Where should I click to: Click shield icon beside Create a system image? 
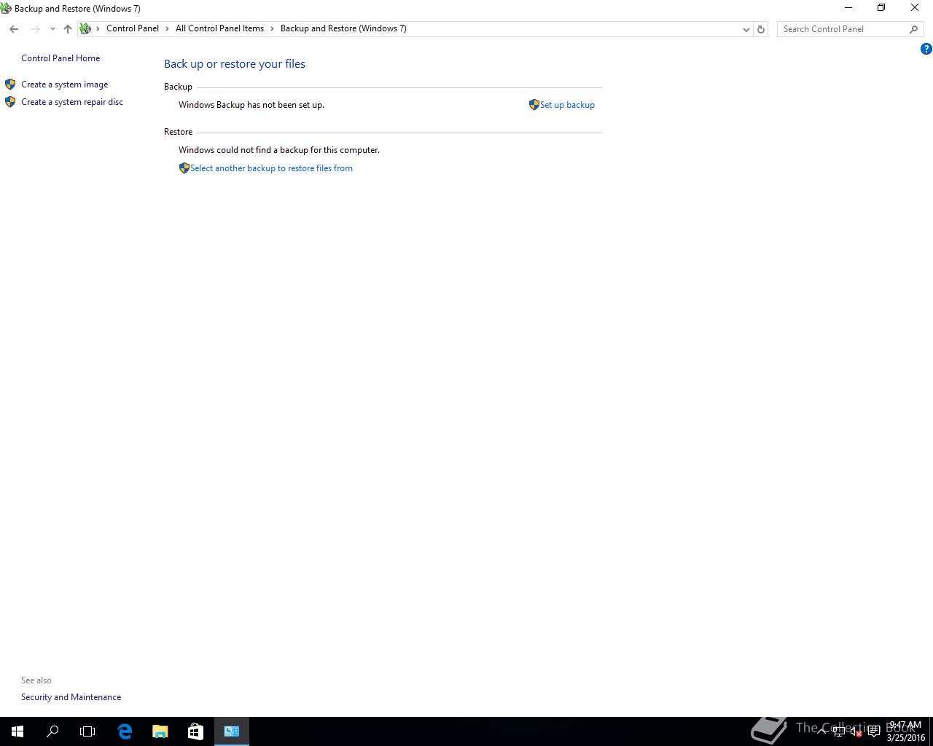click(10, 85)
